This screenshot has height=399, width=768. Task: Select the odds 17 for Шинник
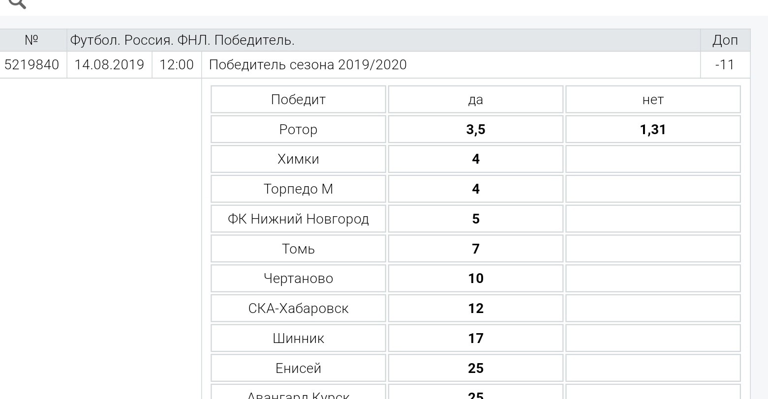pos(475,339)
